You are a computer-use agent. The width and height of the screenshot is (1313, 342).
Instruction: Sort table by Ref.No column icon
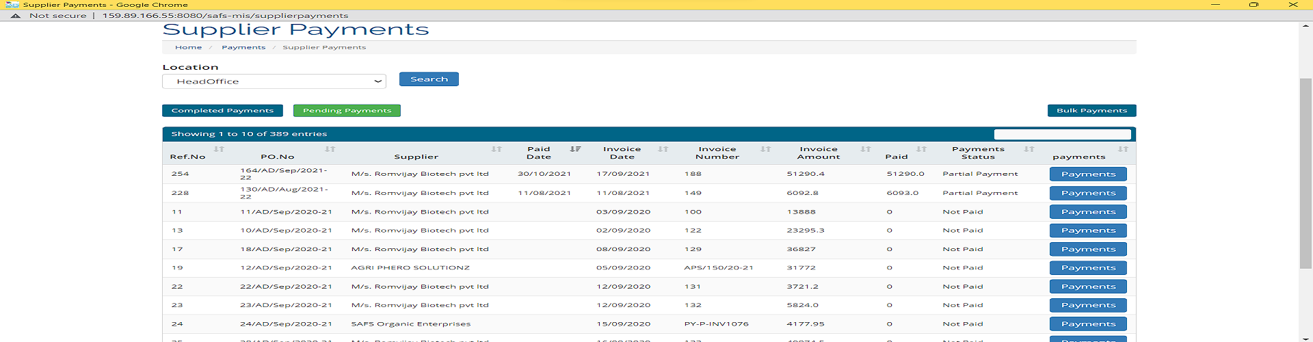219,149
